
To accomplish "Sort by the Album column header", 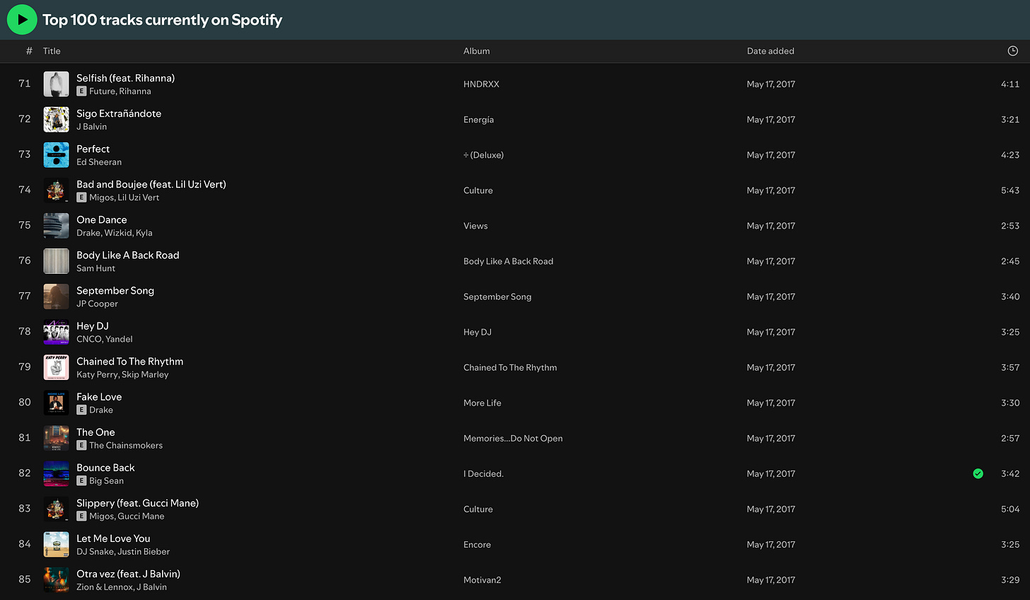I will 476,51.
